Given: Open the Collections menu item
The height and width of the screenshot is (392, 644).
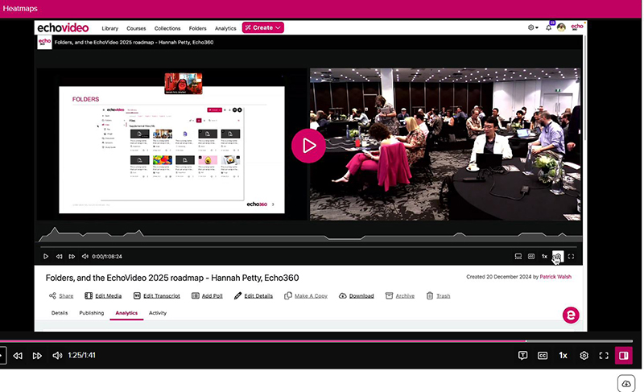Looking at the screenshot, I should (x=167, y=28).
